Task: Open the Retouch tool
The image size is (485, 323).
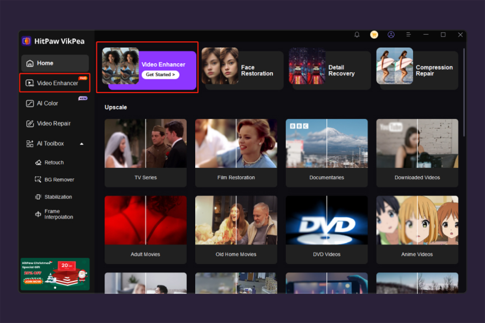Action: 55,162
